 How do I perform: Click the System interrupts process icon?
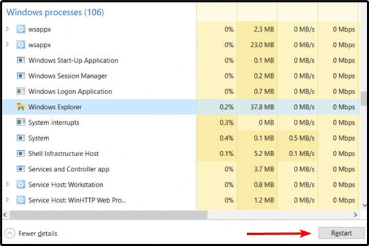pos(20,122)
